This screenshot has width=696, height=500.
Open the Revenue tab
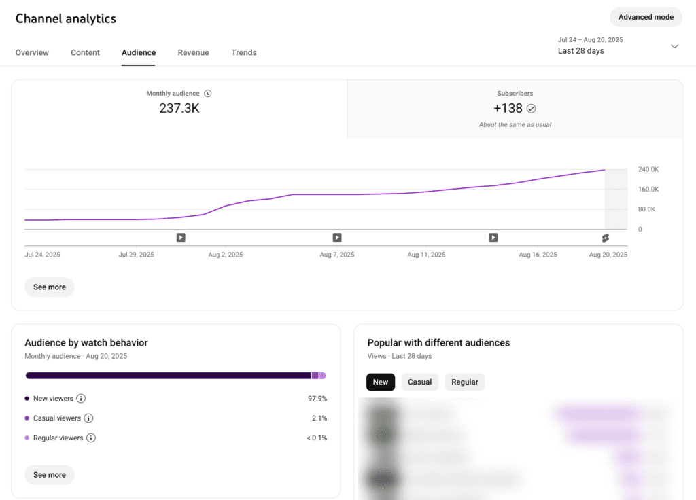point(193,52)
